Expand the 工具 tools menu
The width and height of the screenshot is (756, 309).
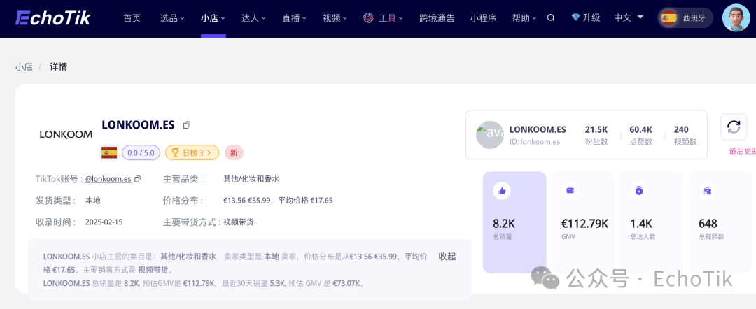[x=384, y=18]
